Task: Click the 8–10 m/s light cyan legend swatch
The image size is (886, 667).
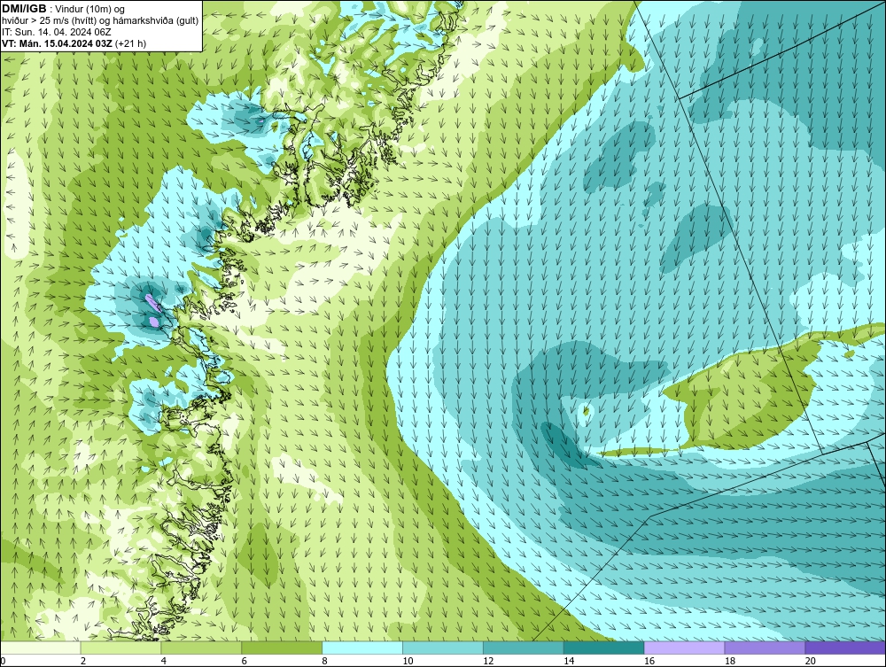Action: (x=362, y=648)
